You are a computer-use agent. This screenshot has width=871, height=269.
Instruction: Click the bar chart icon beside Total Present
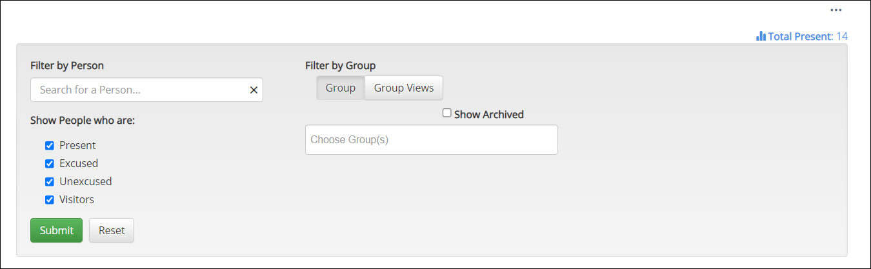[761, 36]
